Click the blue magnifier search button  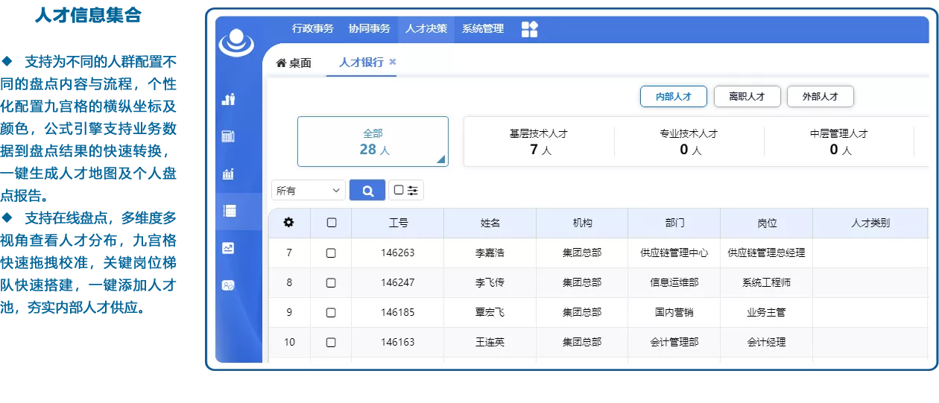[367, 190]
